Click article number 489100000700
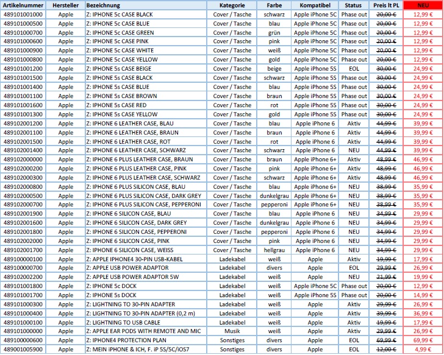This screenshot has height=355, width=444. coord(23,268)
